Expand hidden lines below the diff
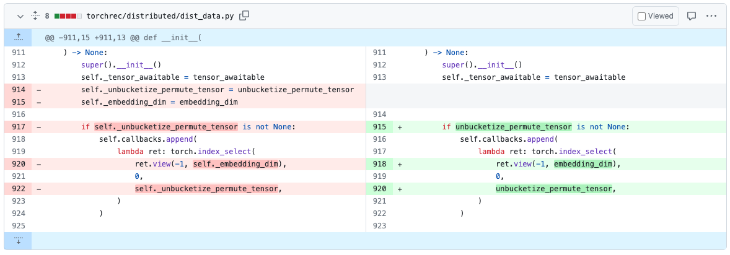730x255 pixels. coord(18,241)
